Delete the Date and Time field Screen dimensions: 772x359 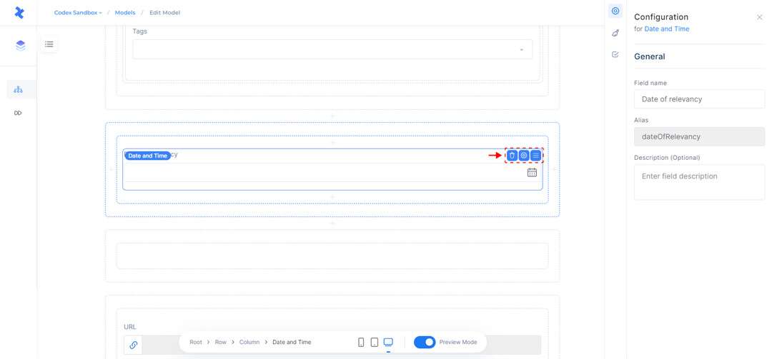click(x=512, y=156)
